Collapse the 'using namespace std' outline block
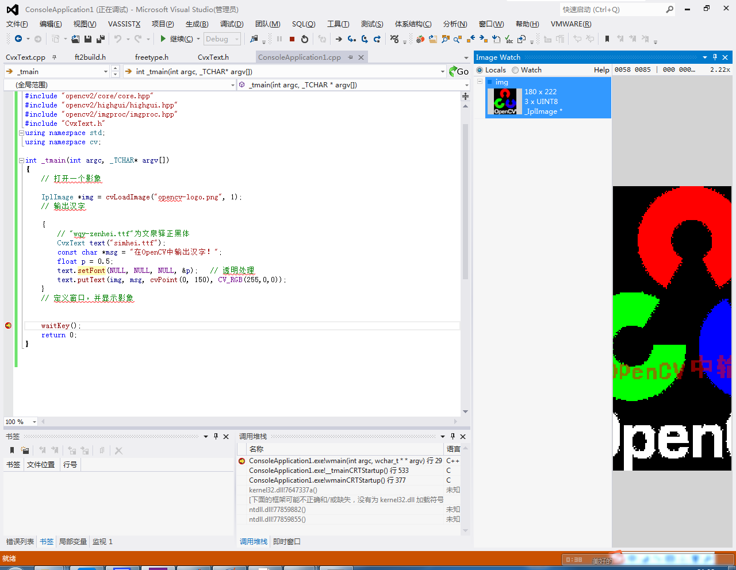 21,133
